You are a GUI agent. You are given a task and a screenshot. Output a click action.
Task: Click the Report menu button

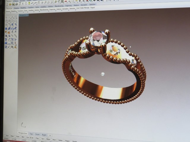click(x=93, y=8)
